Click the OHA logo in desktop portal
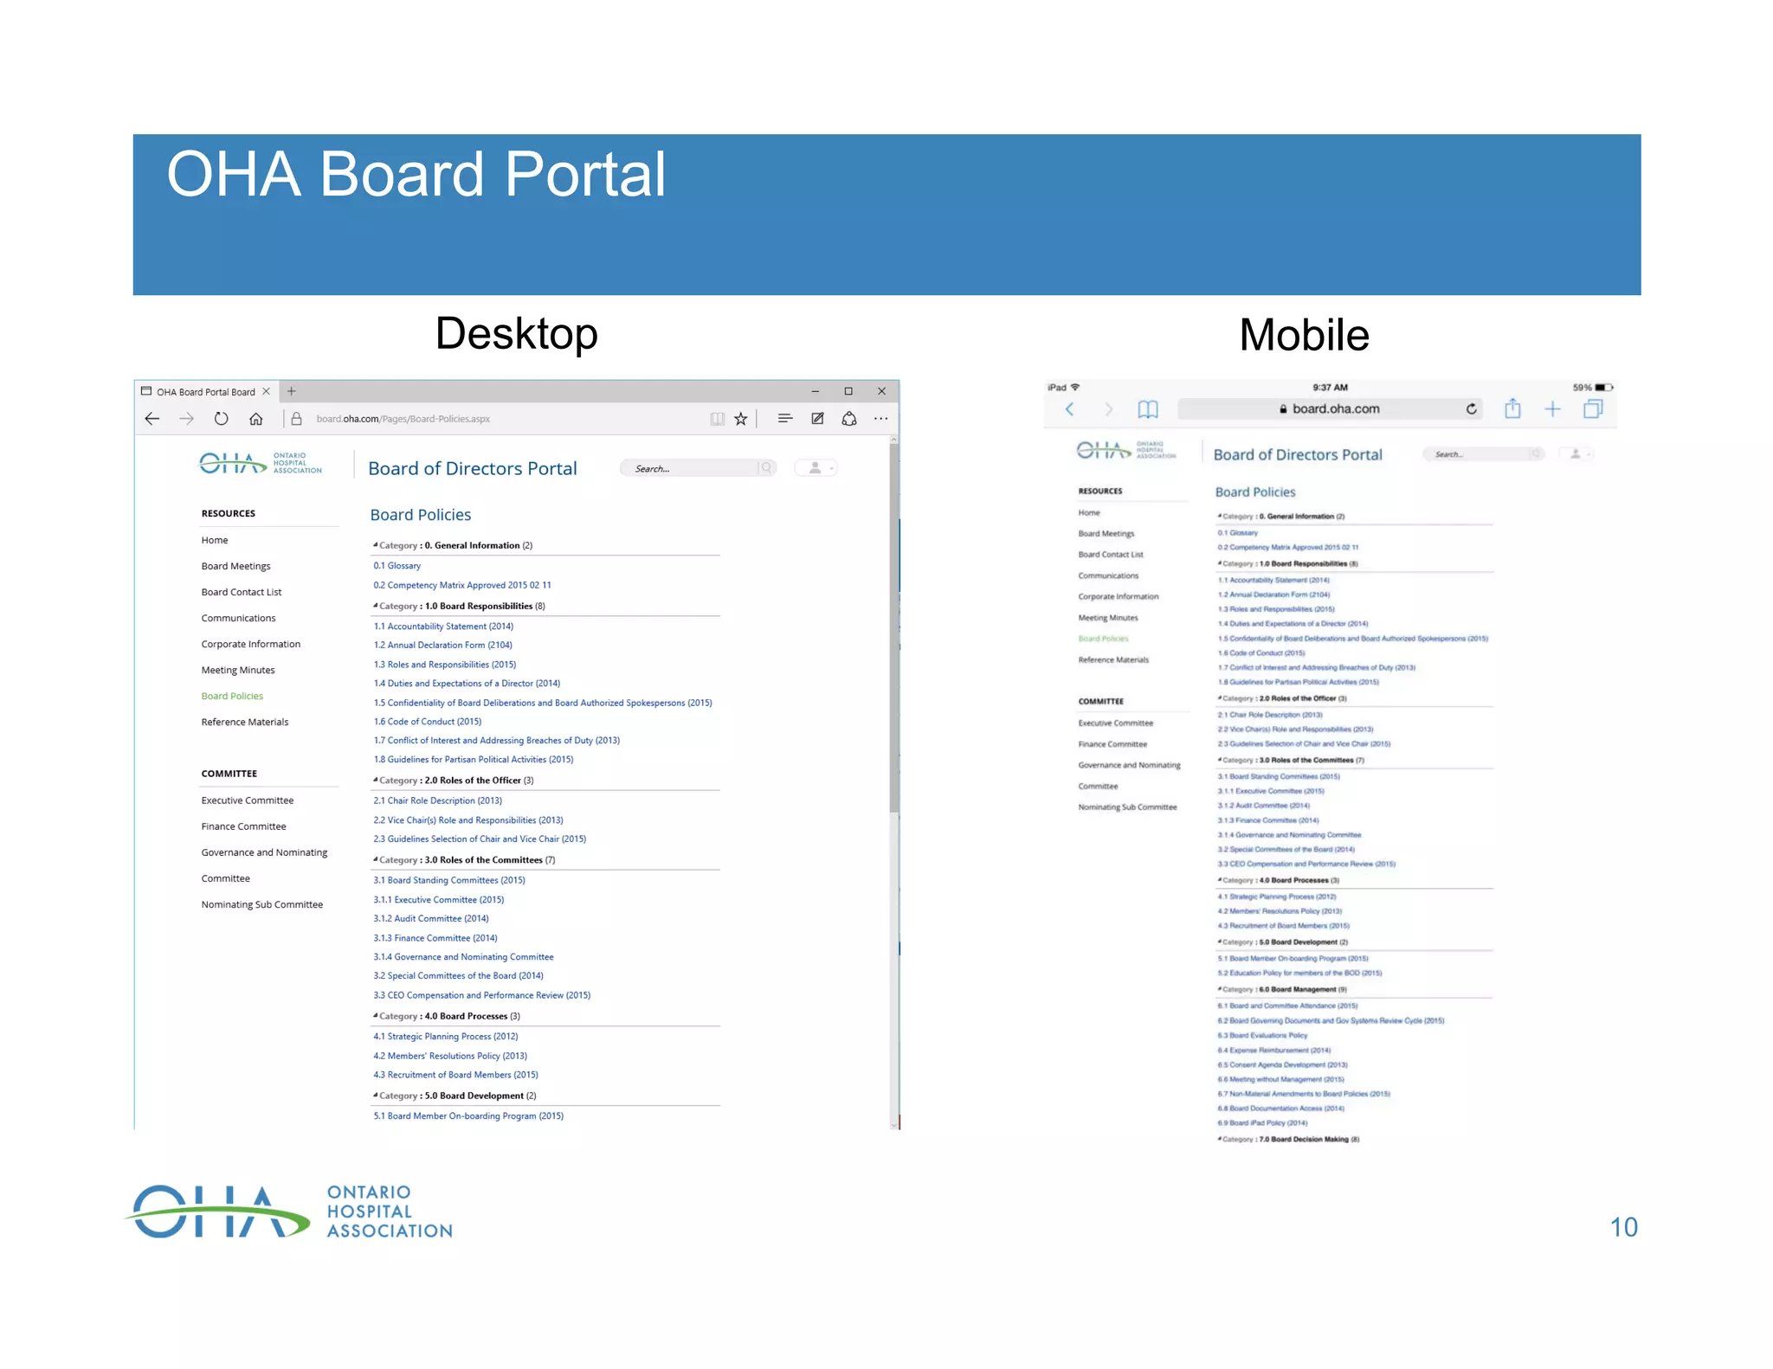 tap(261, 464)
